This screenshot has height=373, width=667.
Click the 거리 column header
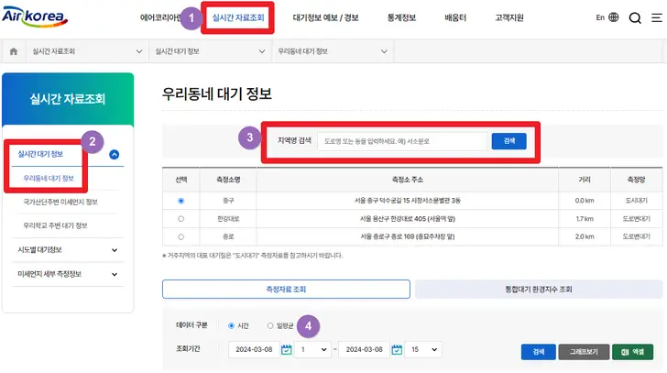(585, 180)
